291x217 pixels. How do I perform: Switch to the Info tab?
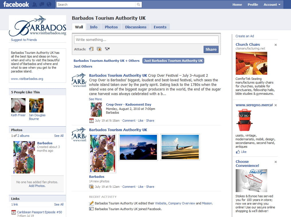tap(93, 27)
